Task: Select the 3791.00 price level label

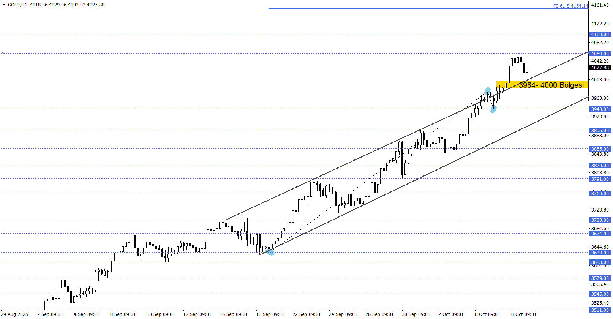Action: pos(600,179)
